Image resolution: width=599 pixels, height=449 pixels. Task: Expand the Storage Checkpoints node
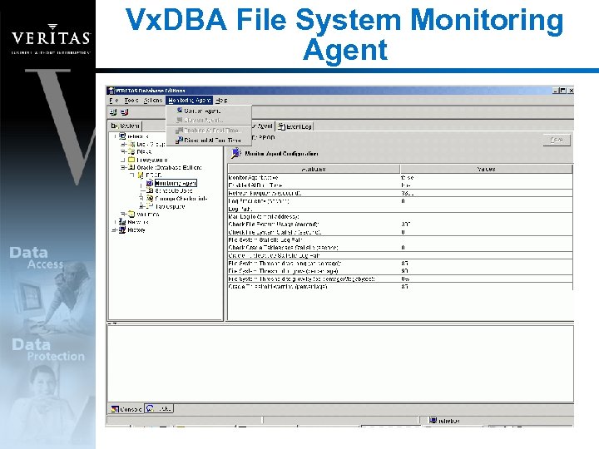click(141, 199)
